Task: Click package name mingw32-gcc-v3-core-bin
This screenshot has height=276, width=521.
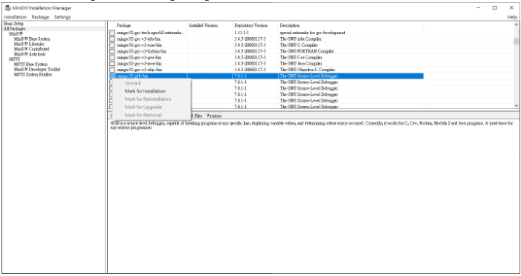Action: tap(139, 45)
